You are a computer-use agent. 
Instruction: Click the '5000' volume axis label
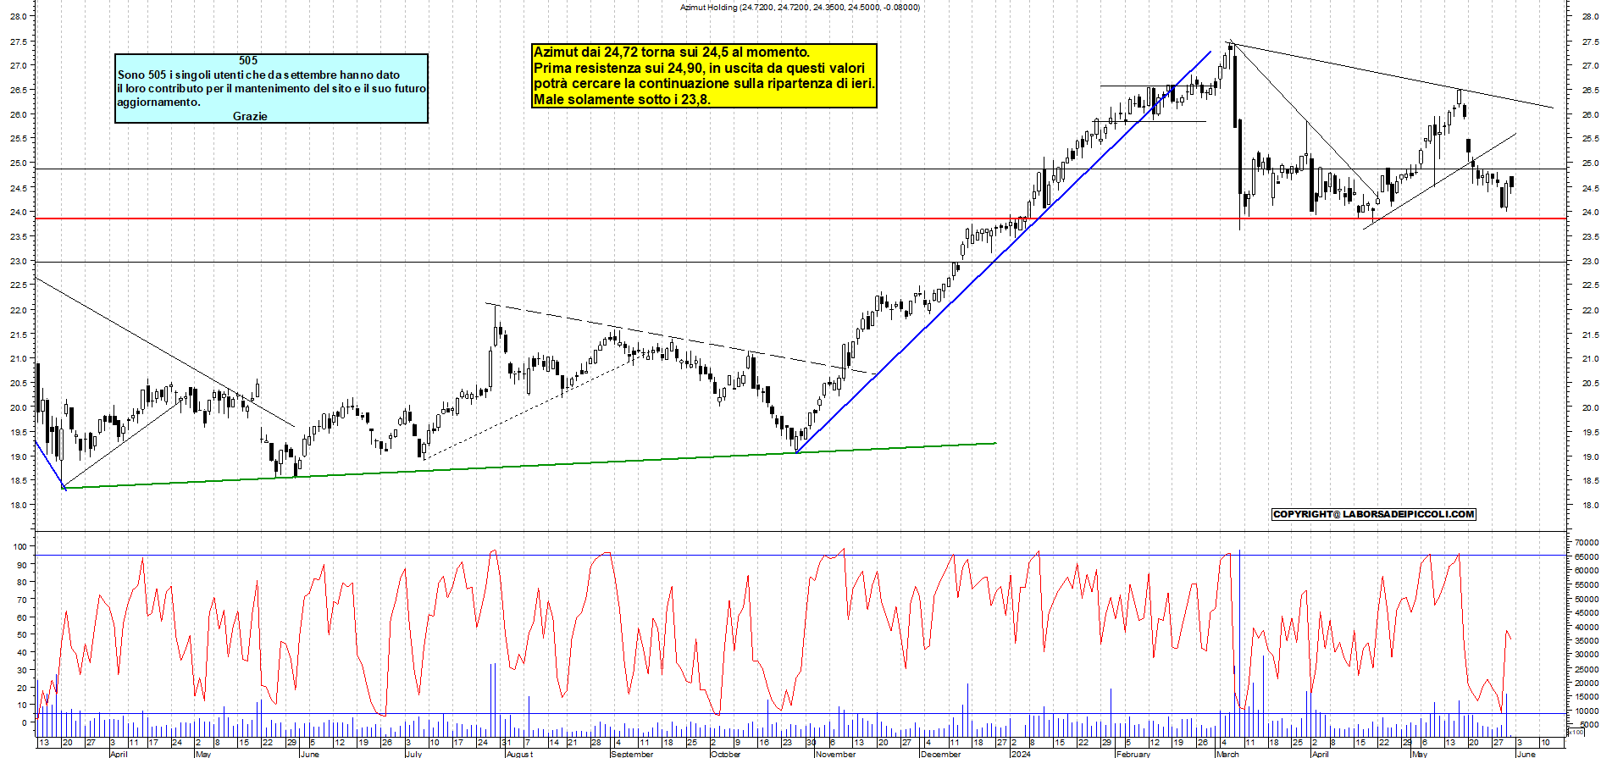click(x=1588, y=725)
